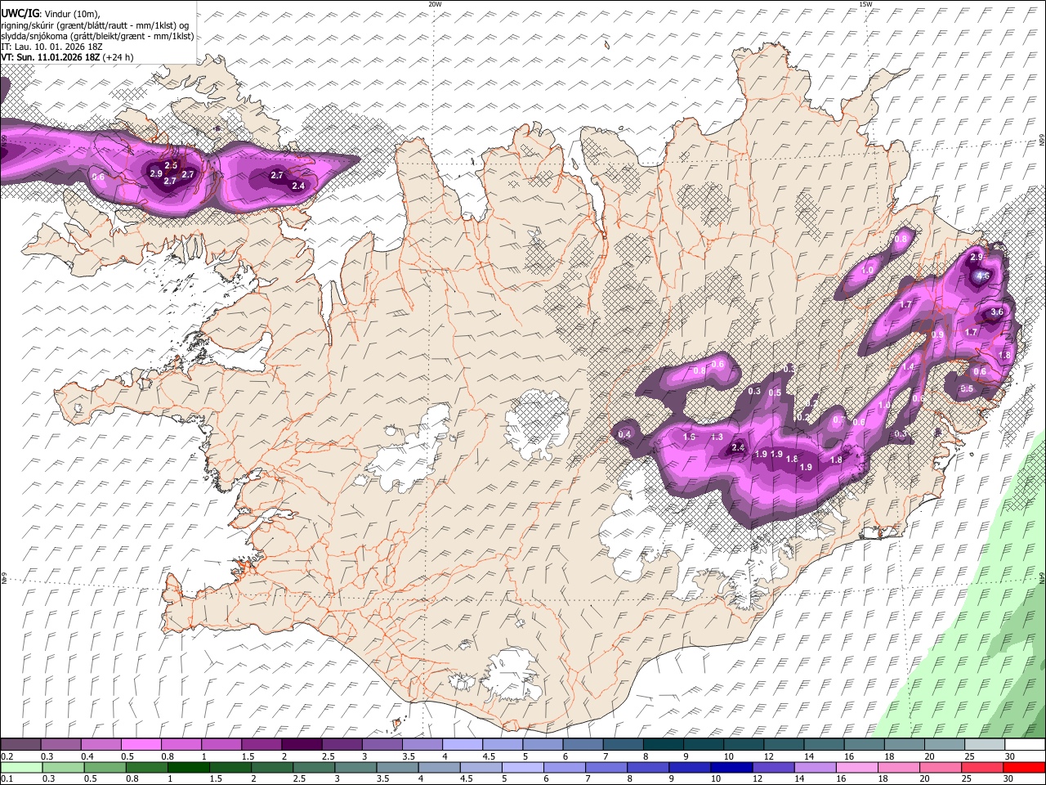Click the 1.0 label in the small northeast patch
This screenshot has width=1046, height=785.
868,270
